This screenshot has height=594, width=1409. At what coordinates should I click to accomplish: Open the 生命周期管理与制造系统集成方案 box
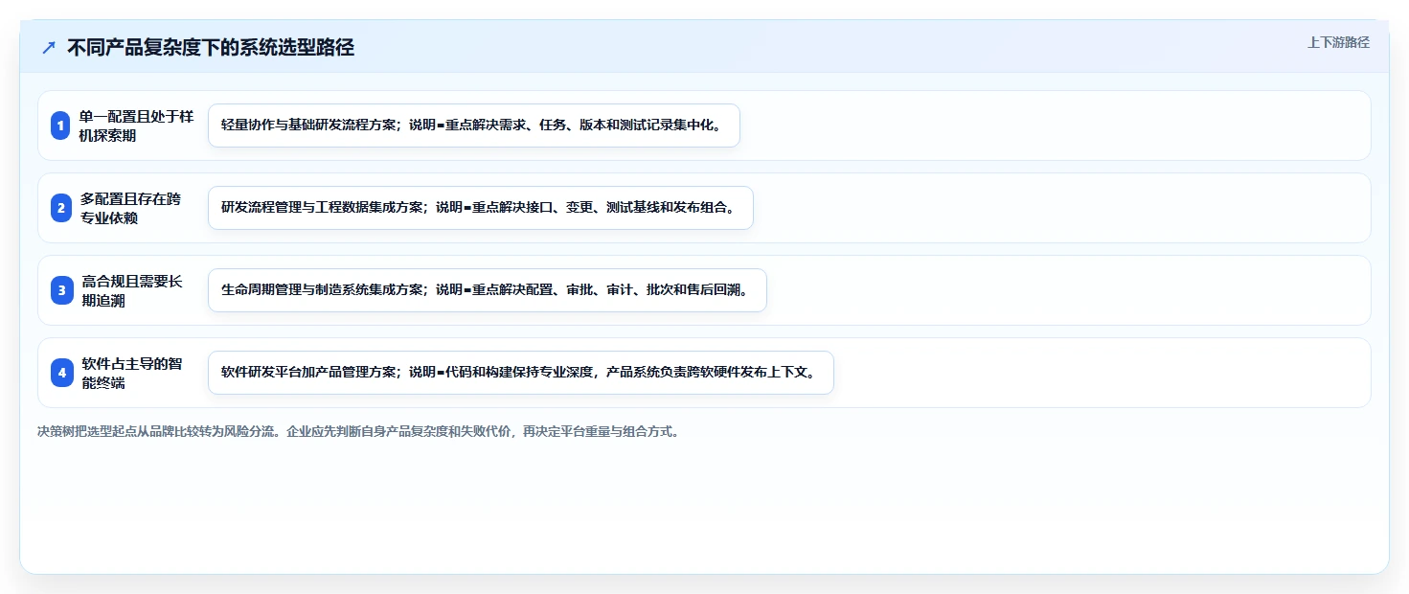click(488, 290)
